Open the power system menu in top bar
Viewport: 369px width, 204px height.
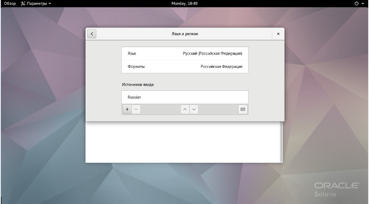(359, 4)
